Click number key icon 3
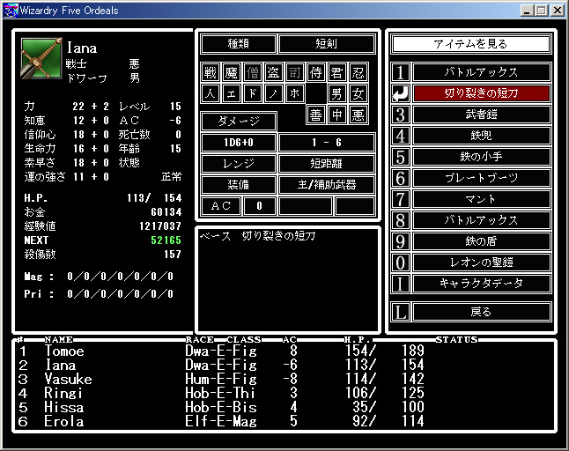Viewport: 569px width, 451px height. click(x=401, y=115)
